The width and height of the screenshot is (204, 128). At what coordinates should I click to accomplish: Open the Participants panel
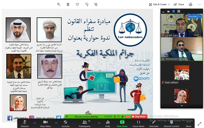pos(85,124)
